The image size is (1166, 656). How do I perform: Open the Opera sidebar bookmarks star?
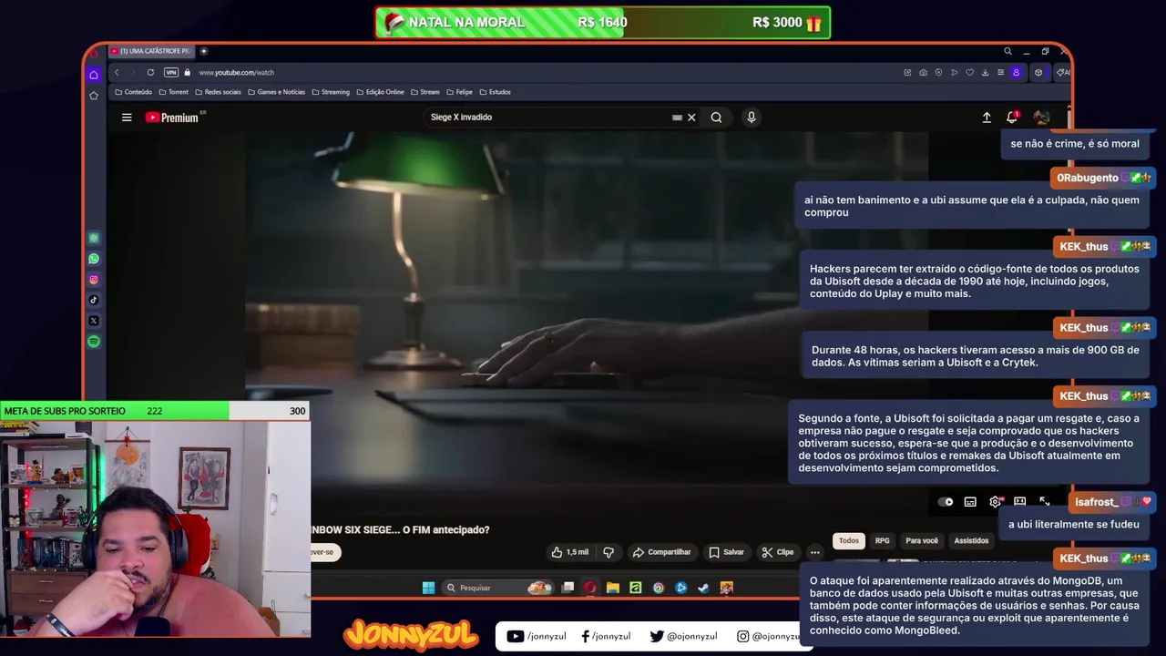(x=94, y=96)
